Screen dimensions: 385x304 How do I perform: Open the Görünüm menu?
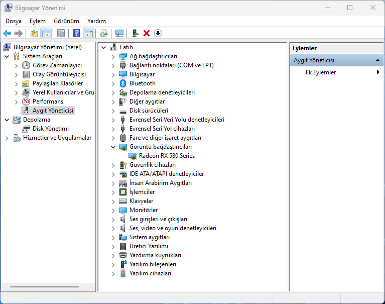[x=66, y=21]
